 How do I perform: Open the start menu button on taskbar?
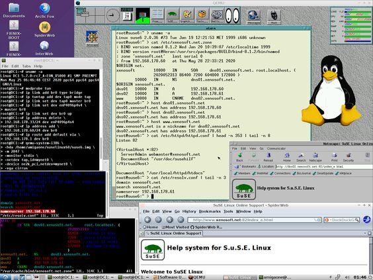click(5, 277)
